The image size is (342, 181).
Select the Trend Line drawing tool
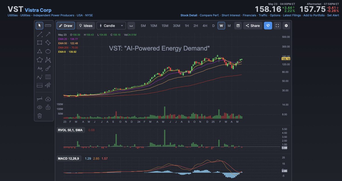[x=40, y=34]
